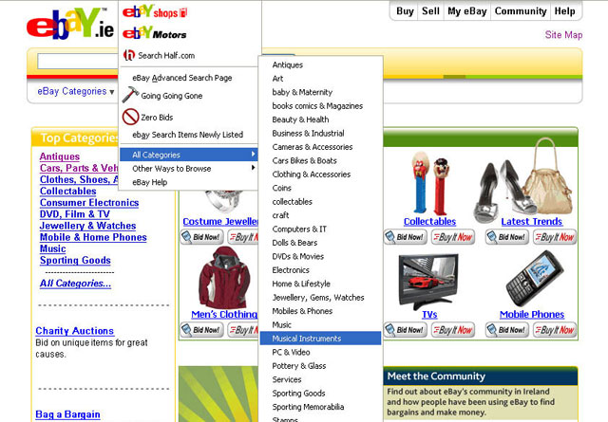This screenshot has height=422, width=608.
Task: Click Bid Now under Collectables
Action: (x=406, y=237)
